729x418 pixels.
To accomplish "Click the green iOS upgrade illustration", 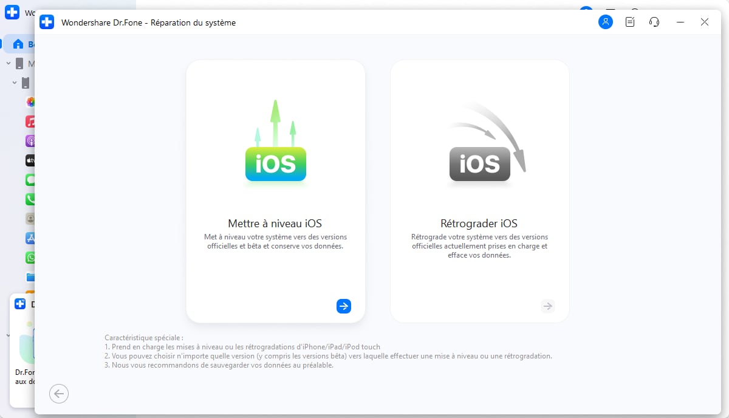I will (x=276, y=141).
